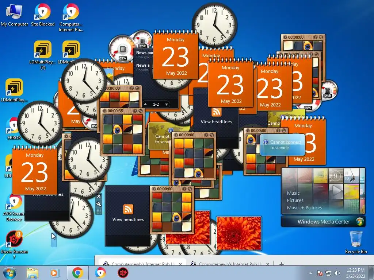Open Windows Explorer from the taskbar
Screen dimensions: 374x280
[x=33, y=273]
